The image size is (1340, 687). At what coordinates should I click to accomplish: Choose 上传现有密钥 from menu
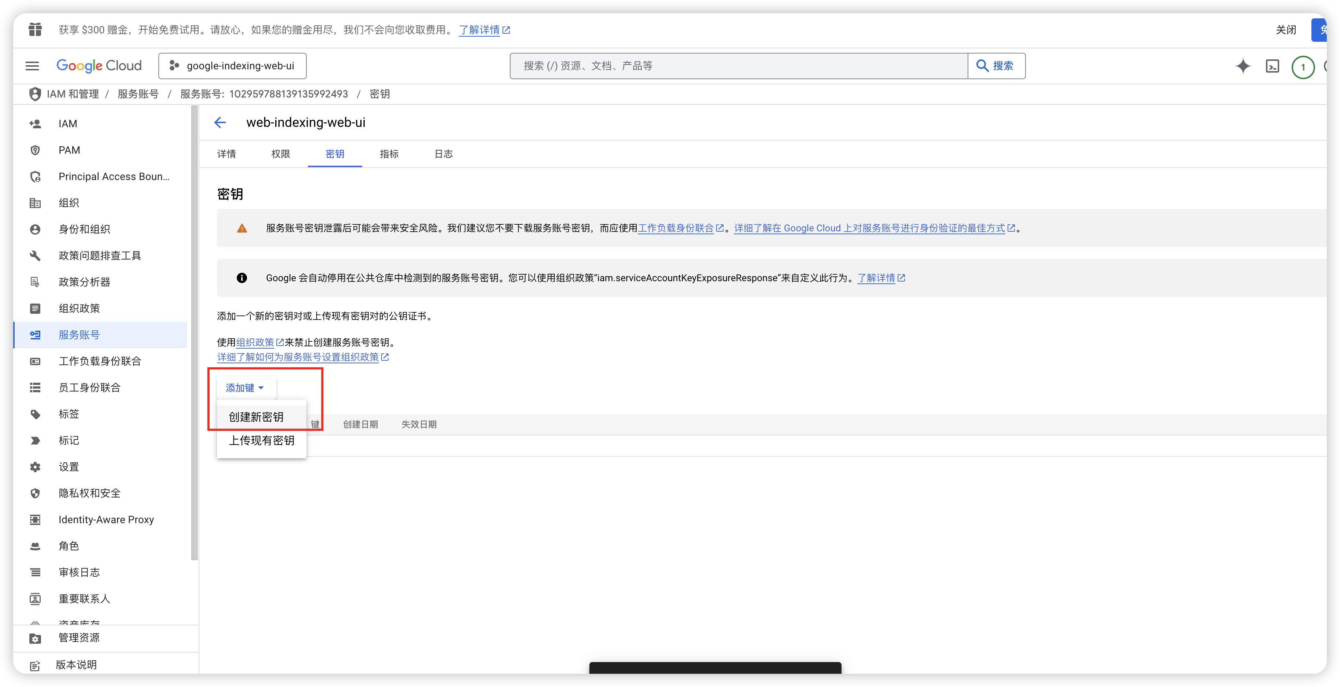[x=262, y=440]
